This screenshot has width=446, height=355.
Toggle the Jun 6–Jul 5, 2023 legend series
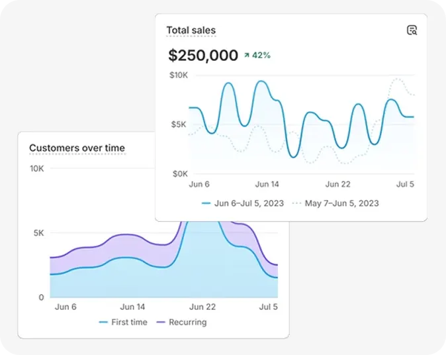click(x=242, y=203)
